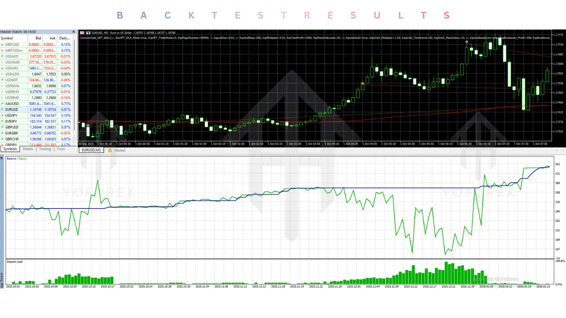This screenshot has width=566, height=318.
Task: Switch to the Symbols tab
Action: pyautogui.click(x=10, y=149)
